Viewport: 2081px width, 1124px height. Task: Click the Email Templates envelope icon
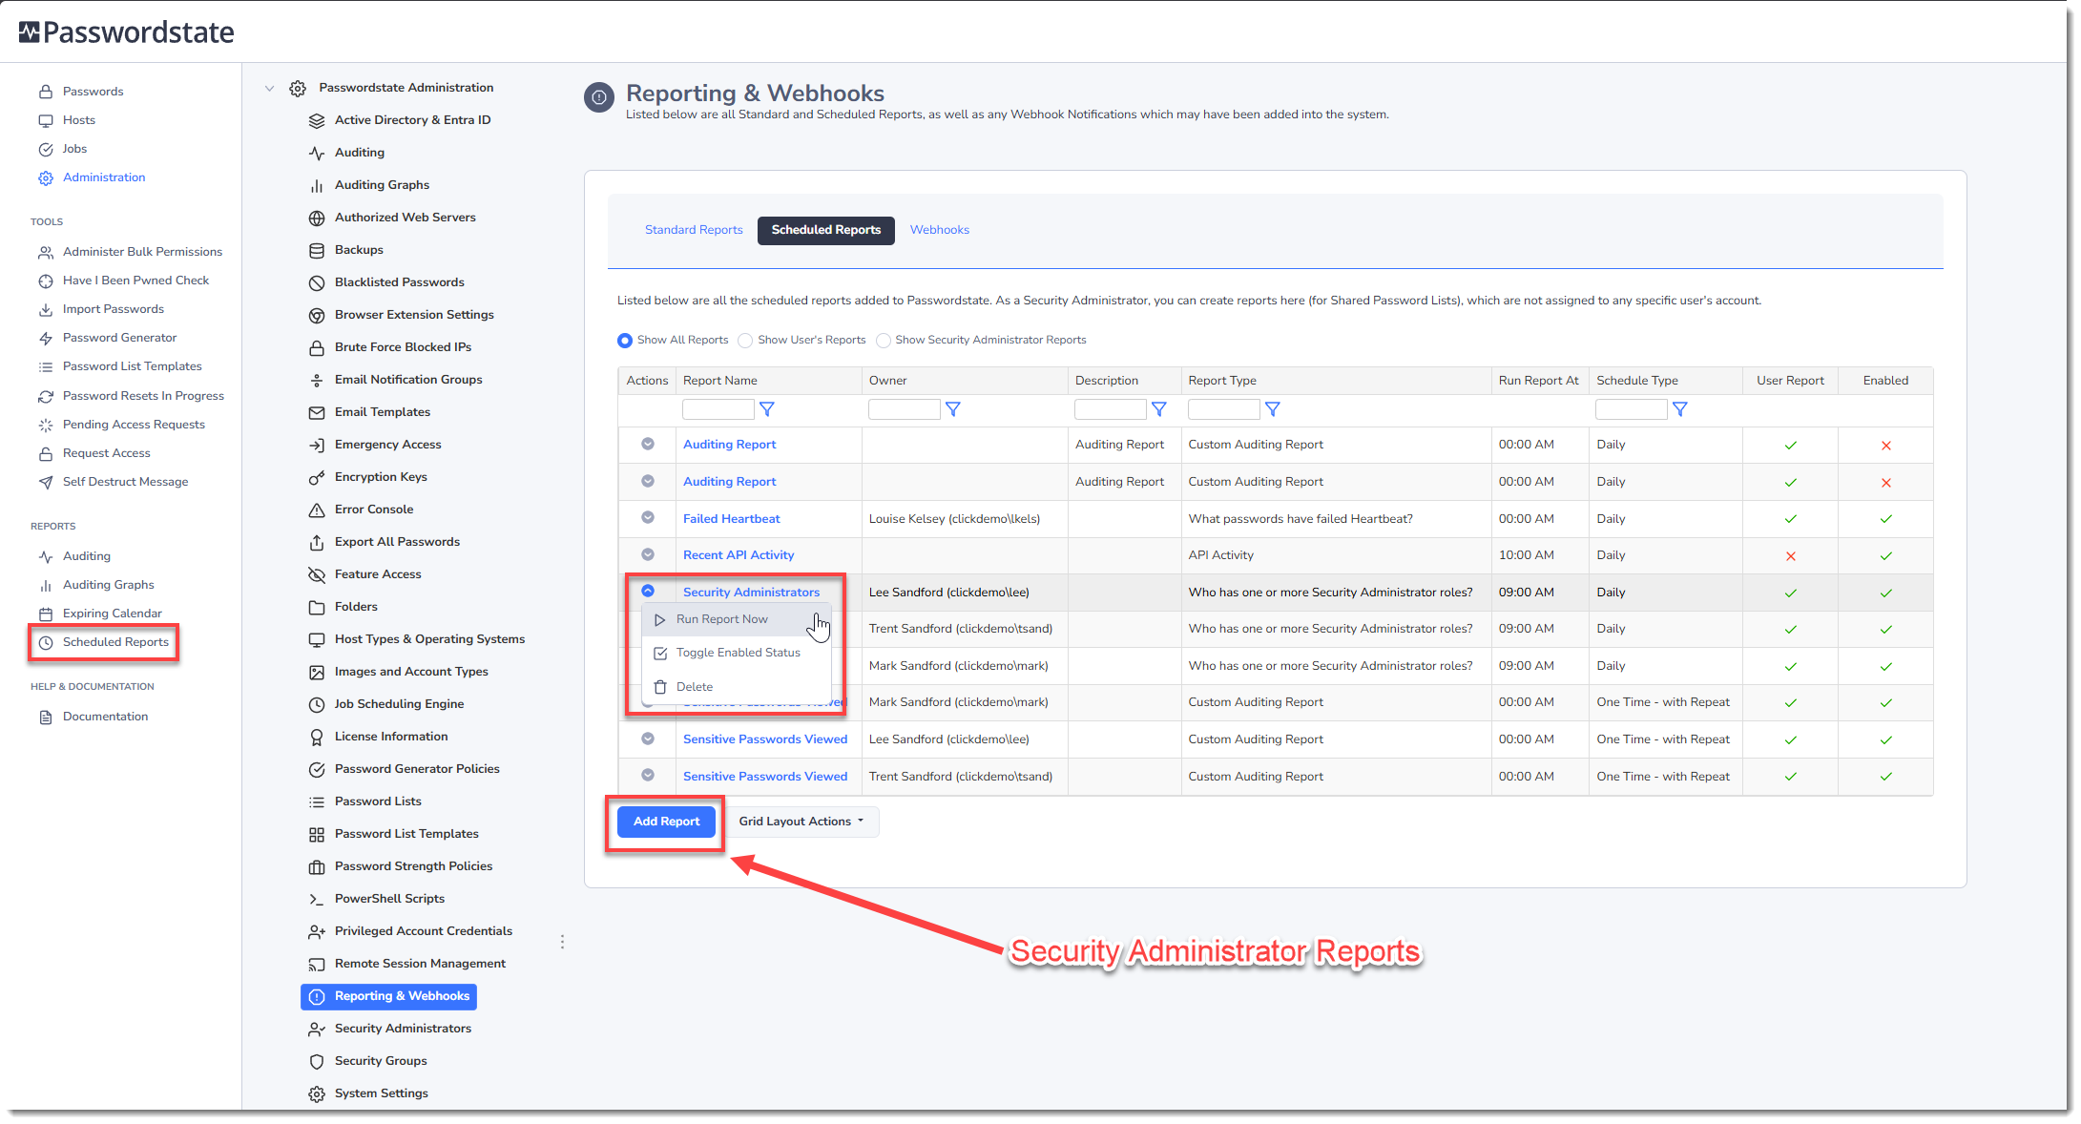tap(317, 412)
